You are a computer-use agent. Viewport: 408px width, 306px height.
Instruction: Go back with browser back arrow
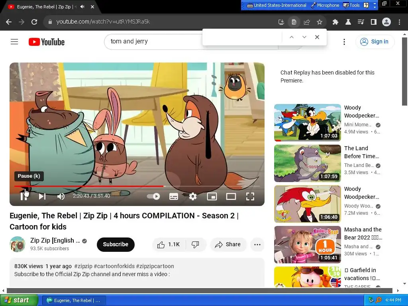point(9,22)
